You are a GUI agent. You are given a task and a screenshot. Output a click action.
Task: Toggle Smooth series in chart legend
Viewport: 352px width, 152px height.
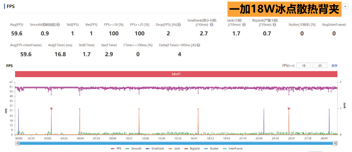(x=133, y=148)
